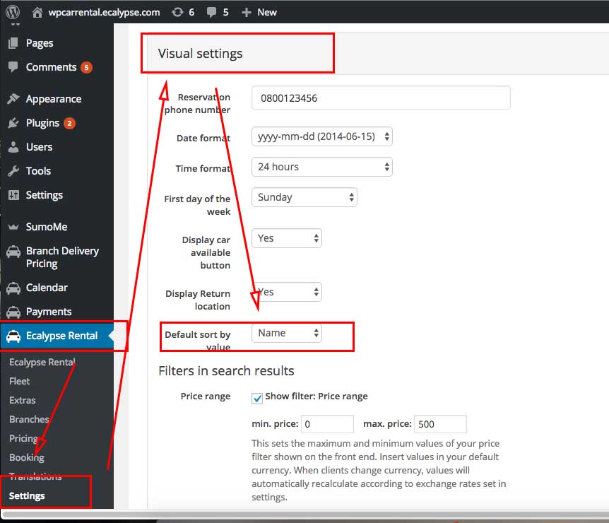Click New in the admin bar
609x523 pixels.
click(x=267, y=13)
